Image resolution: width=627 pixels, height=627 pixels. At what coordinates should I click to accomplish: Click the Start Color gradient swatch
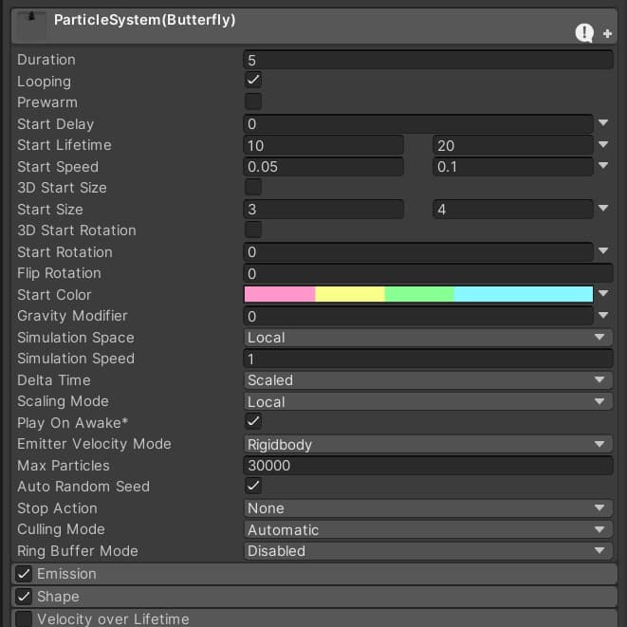coord(418,294)
